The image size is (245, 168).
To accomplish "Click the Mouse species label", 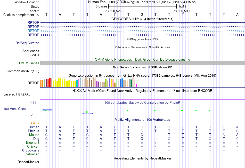I will (34, 135).
